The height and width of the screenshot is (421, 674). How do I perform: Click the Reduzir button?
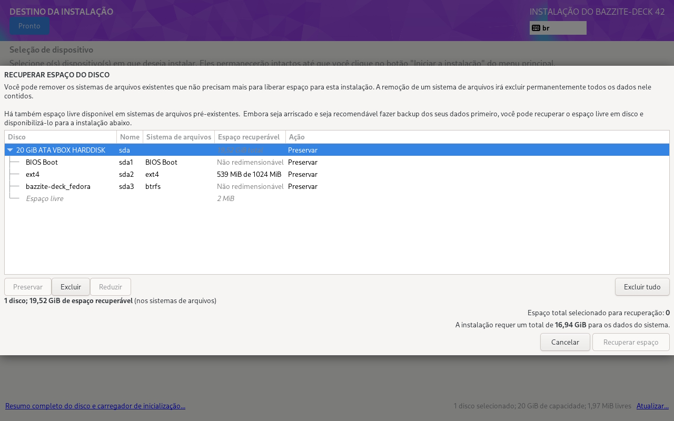pyautogui.click(x=110, y=287)
